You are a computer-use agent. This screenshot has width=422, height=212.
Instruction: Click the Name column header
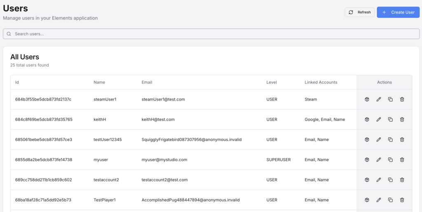(x=99, y=82)
